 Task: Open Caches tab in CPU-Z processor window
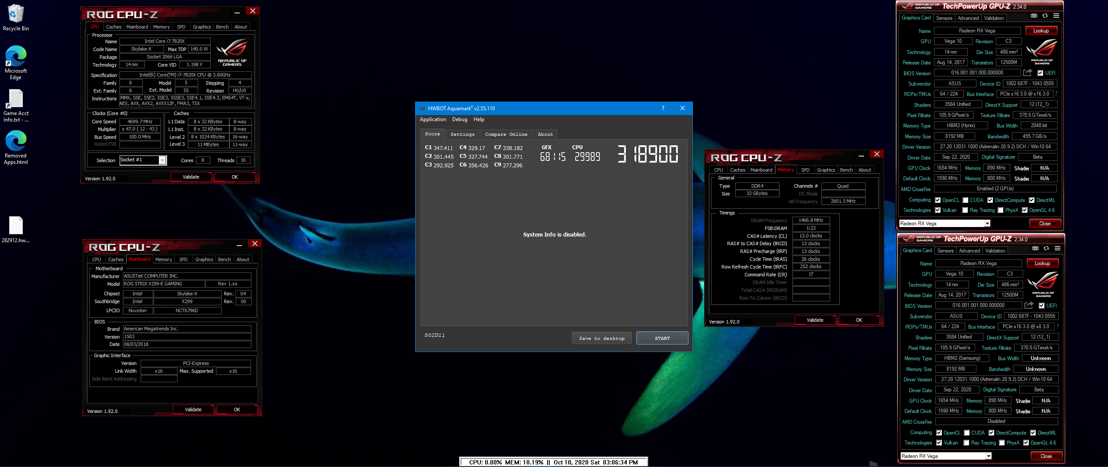tap(114, 27)
